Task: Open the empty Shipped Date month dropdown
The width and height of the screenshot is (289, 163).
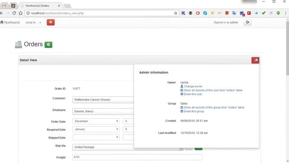Action: pyautogui.click(x=96, y=137)
